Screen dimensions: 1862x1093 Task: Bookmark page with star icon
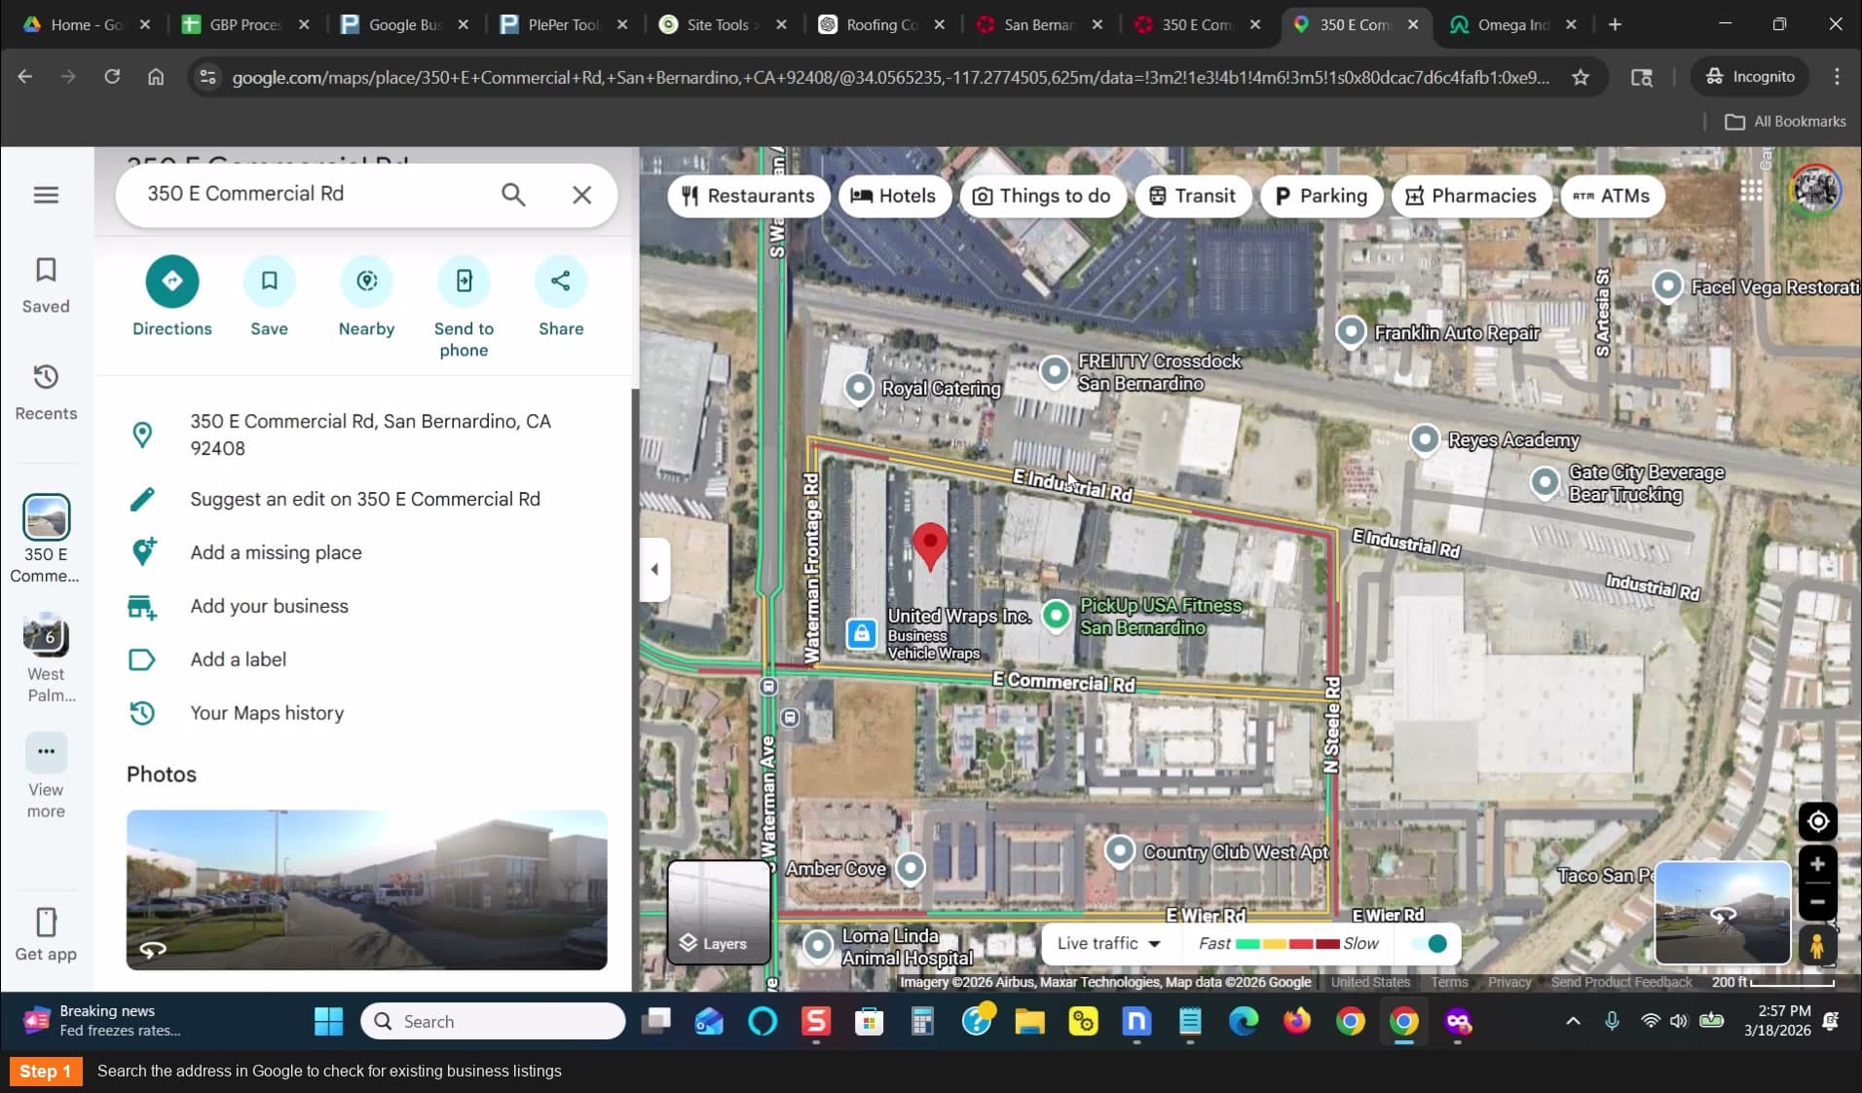(x=1581, y=77)
